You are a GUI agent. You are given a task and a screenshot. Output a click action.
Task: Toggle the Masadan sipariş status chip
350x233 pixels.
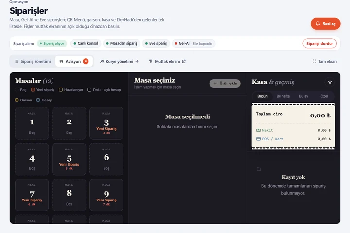pos(122,43)
